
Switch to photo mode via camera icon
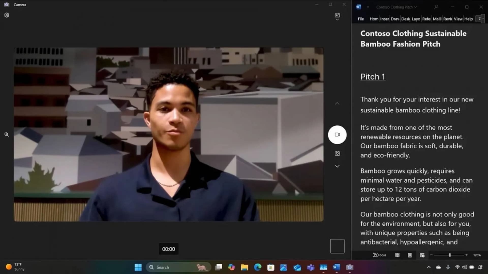337,153
